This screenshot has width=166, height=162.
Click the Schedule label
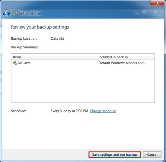(18, 111)
